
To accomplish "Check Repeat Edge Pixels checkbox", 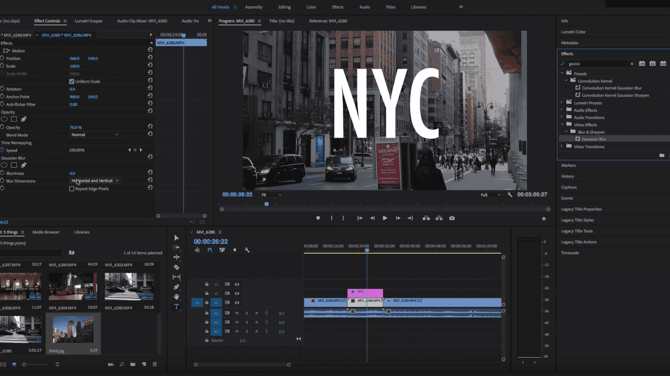I will click(72, 189).
